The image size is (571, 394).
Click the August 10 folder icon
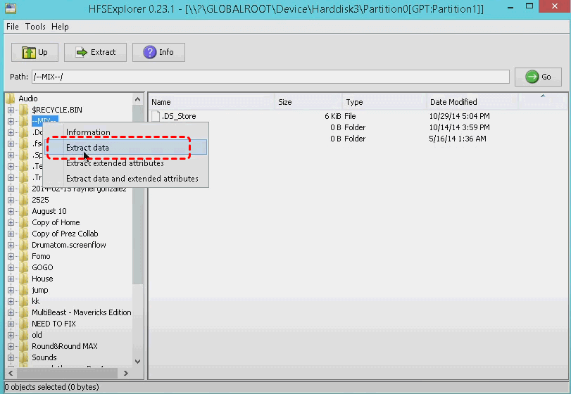tap(24, 211)
